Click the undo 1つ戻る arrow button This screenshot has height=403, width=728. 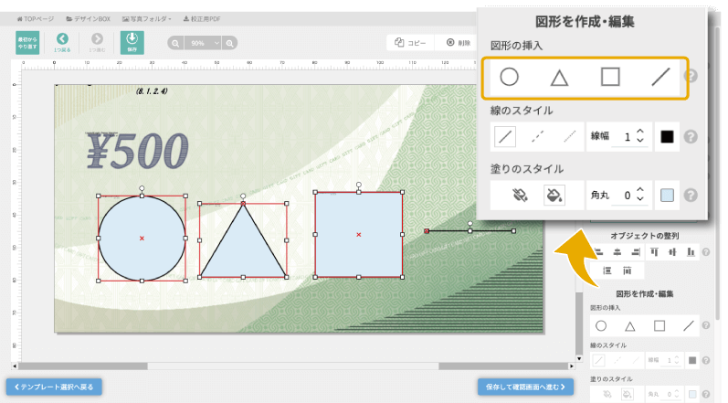pos(62,42)
